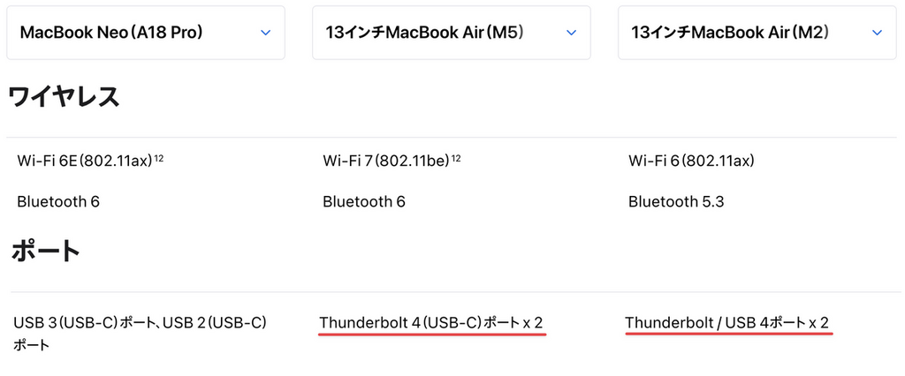
Task: Open the MacBook Neo (A18 Pro) model dropdown
Action: point(145,33)
